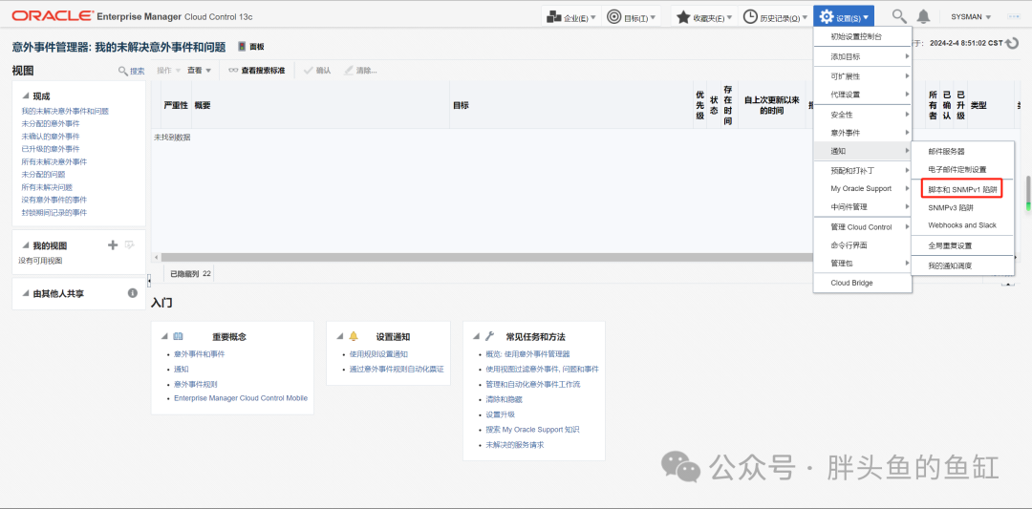Collapse the 由其他人共享 section triangle
This screenshot has height=509, width=1032.
(26, 294)
